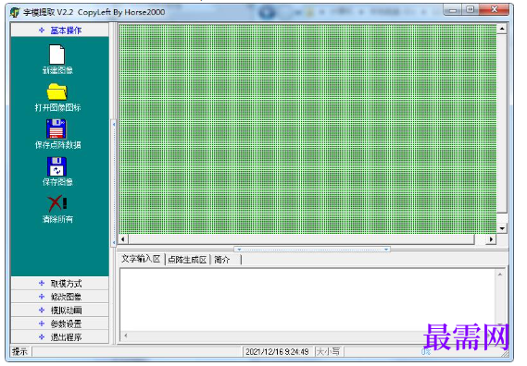Open image via 打开图像图标 folder icon
Screen dimensions: 527x366
[x=56, y=91]
